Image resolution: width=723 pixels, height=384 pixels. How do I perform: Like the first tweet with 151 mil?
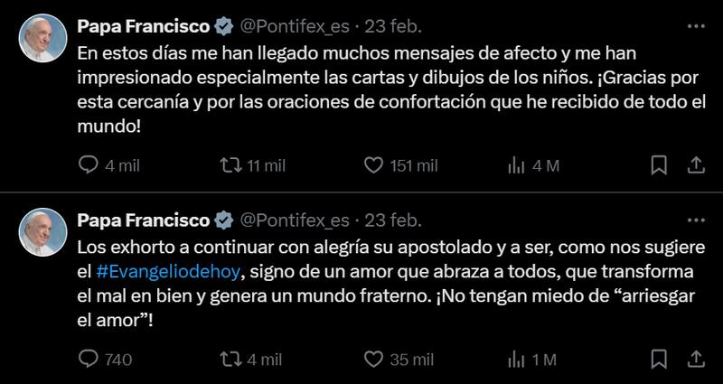(x=374, y=165)
